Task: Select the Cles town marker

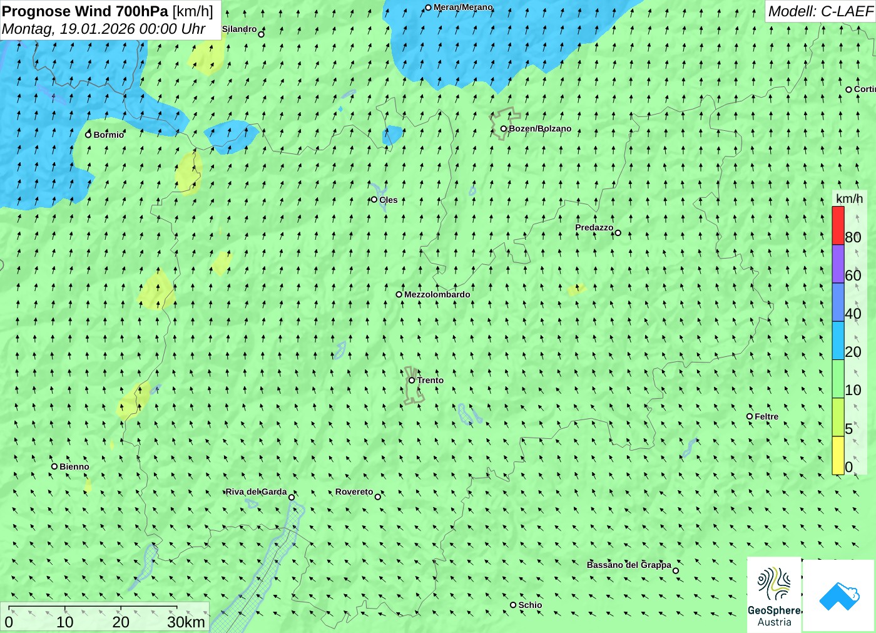Action: coord(374,200)
